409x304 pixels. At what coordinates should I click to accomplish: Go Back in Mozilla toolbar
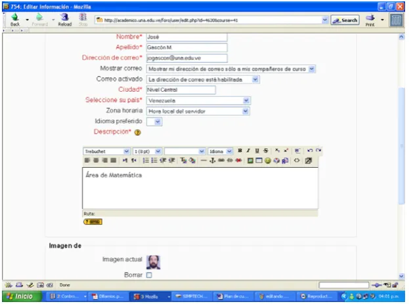[x=15, y=20]
